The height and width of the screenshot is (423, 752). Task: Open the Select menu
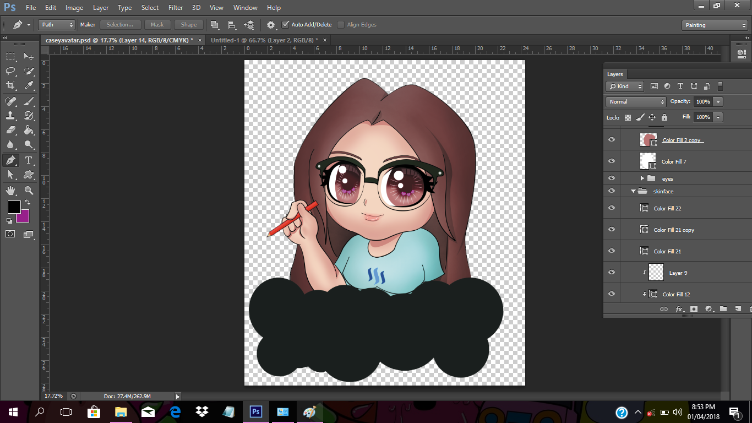point(150,8)
